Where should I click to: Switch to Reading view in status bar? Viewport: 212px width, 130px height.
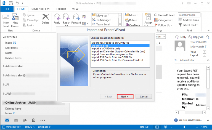coord(165,127)
